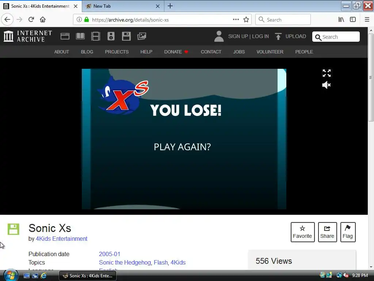374x281 pixels.
Task: Open the Web archive icon
Action: click(65, 36)
